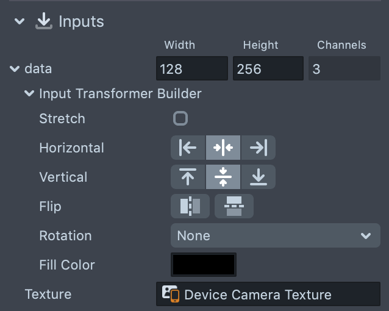
Task: Select vertical center alignment
Action: coord(223,177)
